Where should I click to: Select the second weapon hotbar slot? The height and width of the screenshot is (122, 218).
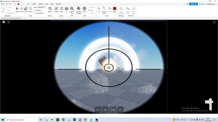pos(105,110)
